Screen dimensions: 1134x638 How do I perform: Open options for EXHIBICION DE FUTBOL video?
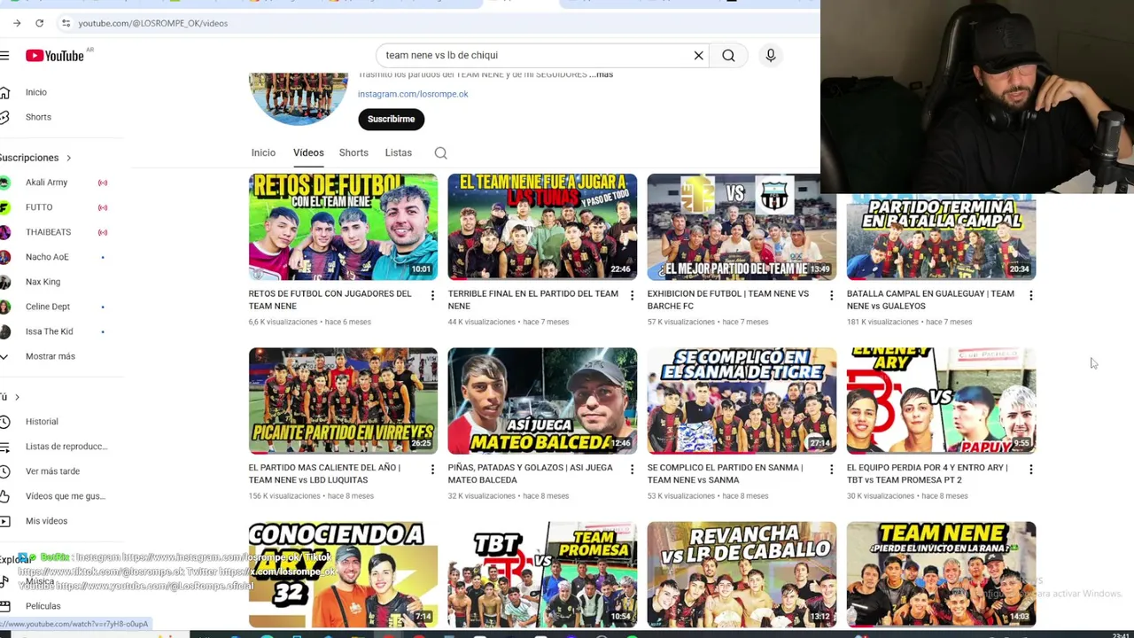(x=831, y=295)
